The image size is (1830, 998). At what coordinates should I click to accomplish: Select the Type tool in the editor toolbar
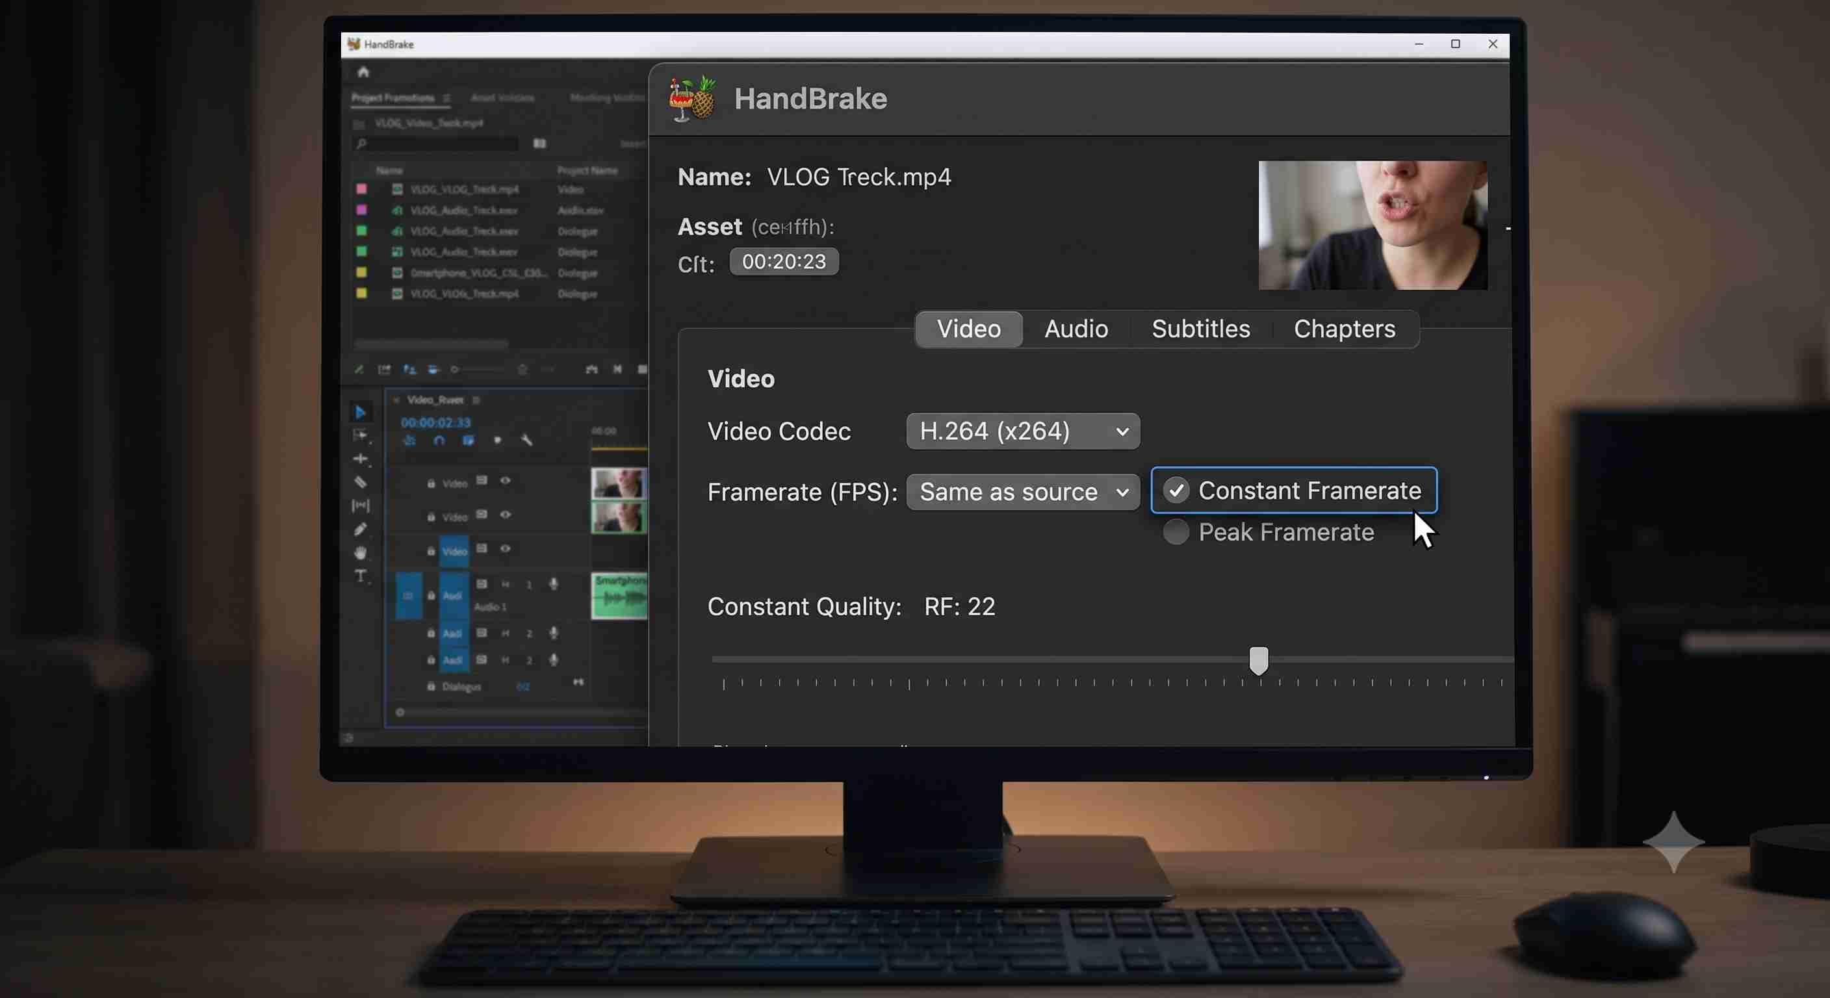[x=360, y=576]
